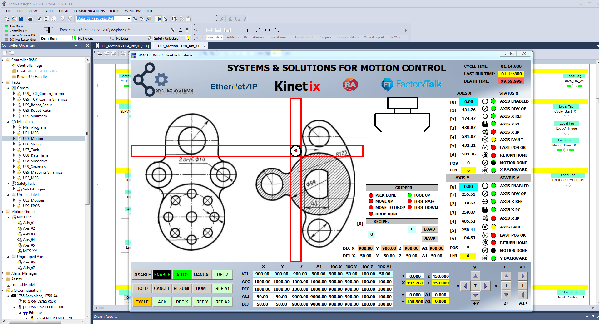Switch to the Timer/Counter instruction tab

pos(279,37)
